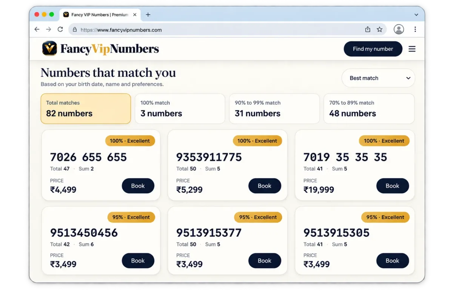Screen dimensions: 453x294
Task: Click the ₹3,499 price on 9513450456 card
Action: [x=63, y=265]
